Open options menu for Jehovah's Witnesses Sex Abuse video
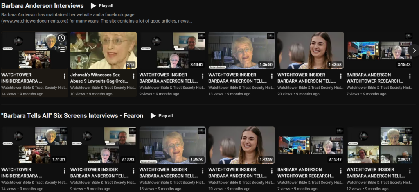Viewport: 419px width, 192px height. [x=133, y=76]
